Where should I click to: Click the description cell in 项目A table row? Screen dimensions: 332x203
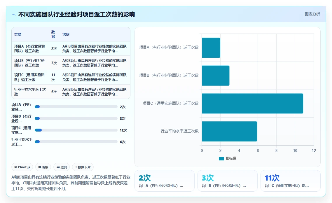tap(95, 48)
